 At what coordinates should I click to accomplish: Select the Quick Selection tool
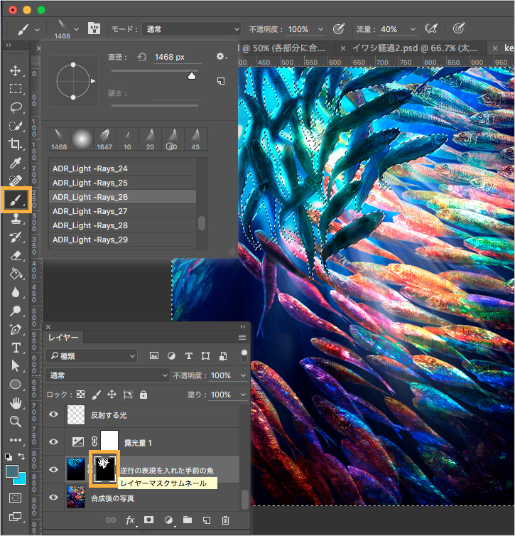click(15, 126)
